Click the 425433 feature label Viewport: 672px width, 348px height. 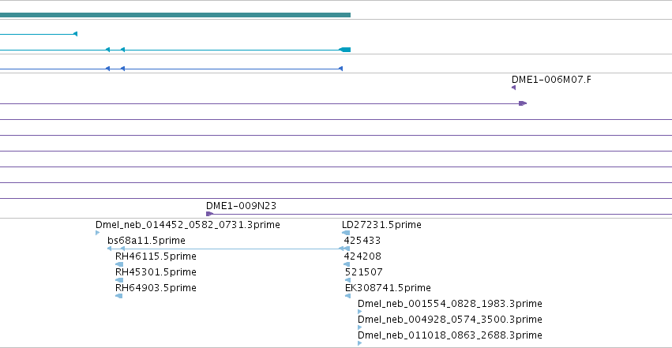pyautogui.click(x=362, y=241)
